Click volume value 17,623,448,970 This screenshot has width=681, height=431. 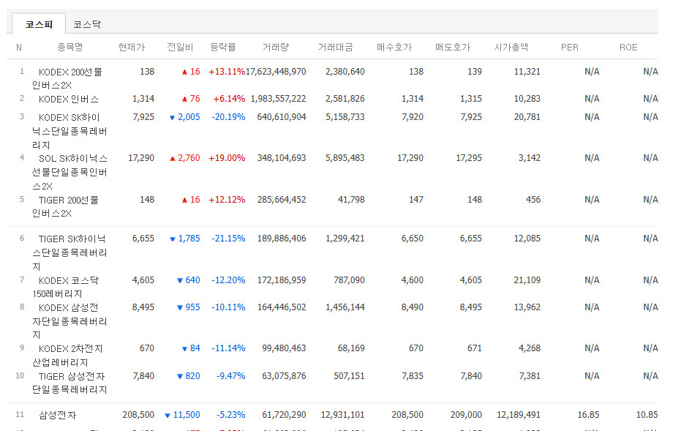pyautogui.click(x=276, y=72)
